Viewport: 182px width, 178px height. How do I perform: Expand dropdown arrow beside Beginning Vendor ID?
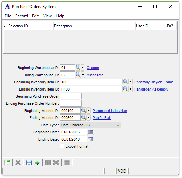pos(88,110)
